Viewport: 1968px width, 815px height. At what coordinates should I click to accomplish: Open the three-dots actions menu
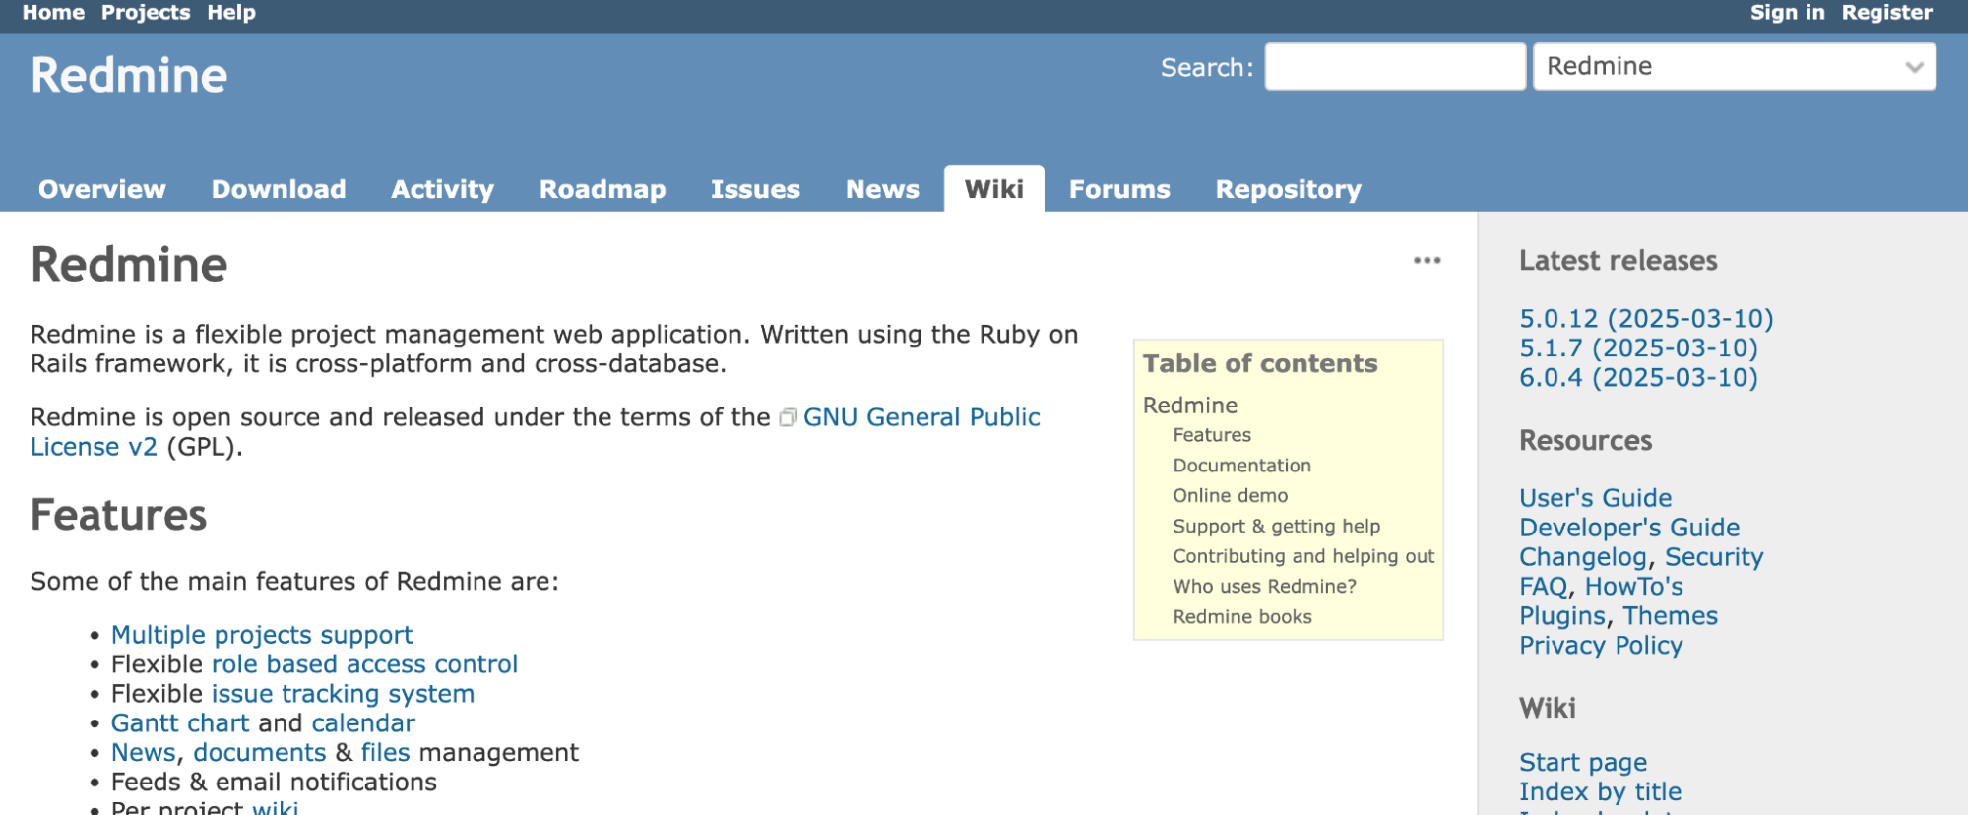pos(1427,261)
